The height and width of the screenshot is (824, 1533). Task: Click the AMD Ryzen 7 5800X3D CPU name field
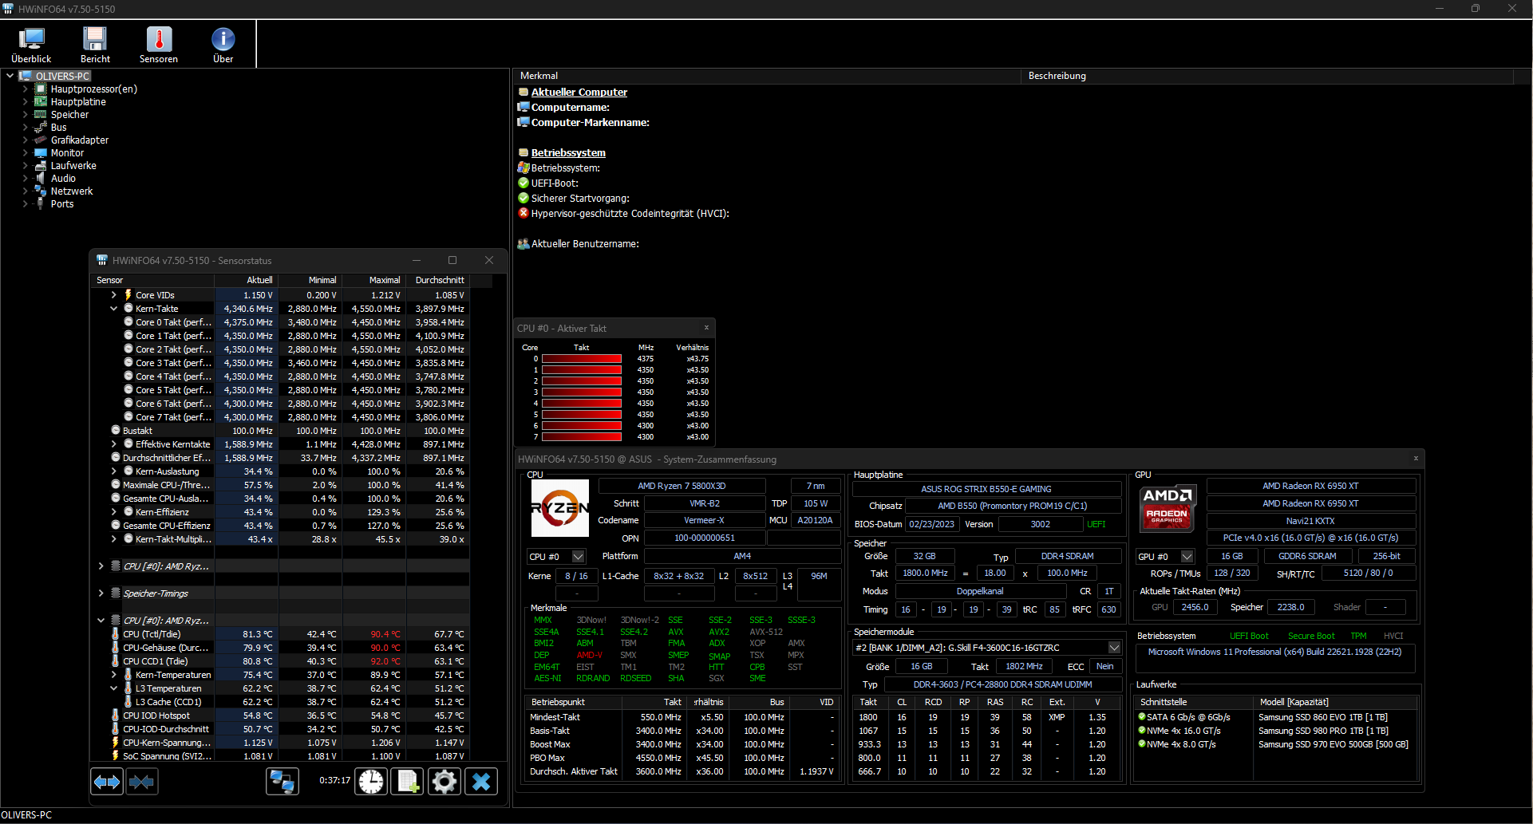click(682, 486)
